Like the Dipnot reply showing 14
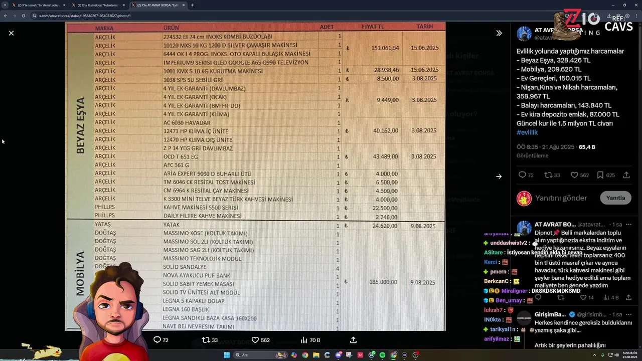 tap(587, 297)
